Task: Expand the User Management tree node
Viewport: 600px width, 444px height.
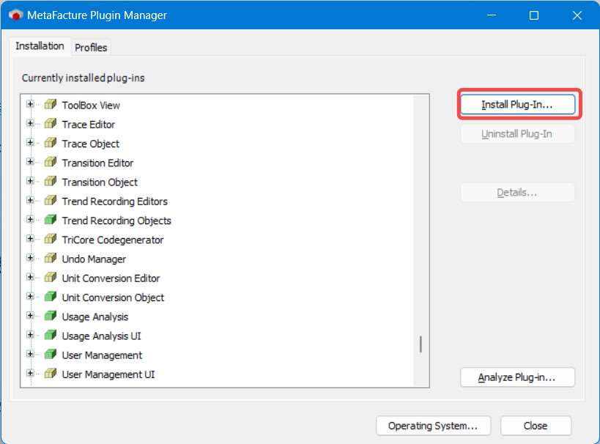Action: (30, 354)
